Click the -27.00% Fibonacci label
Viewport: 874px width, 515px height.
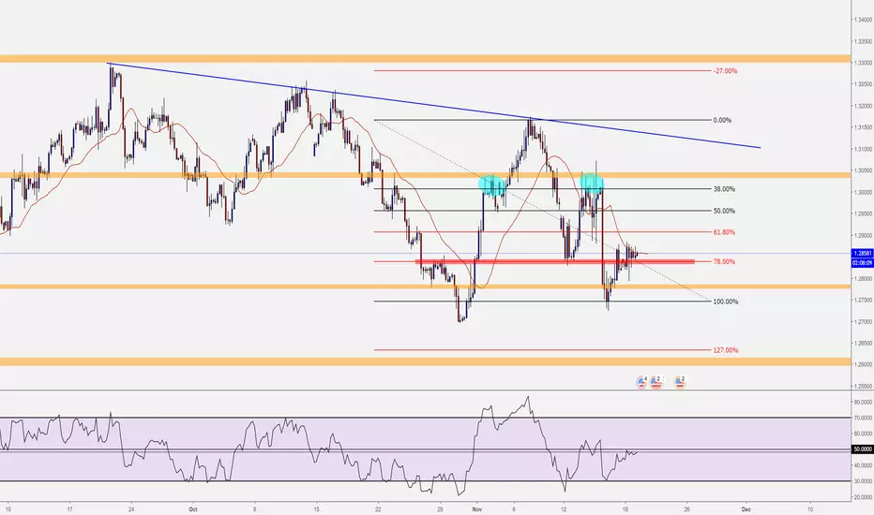pyautogui.click(x=725, y=71)
